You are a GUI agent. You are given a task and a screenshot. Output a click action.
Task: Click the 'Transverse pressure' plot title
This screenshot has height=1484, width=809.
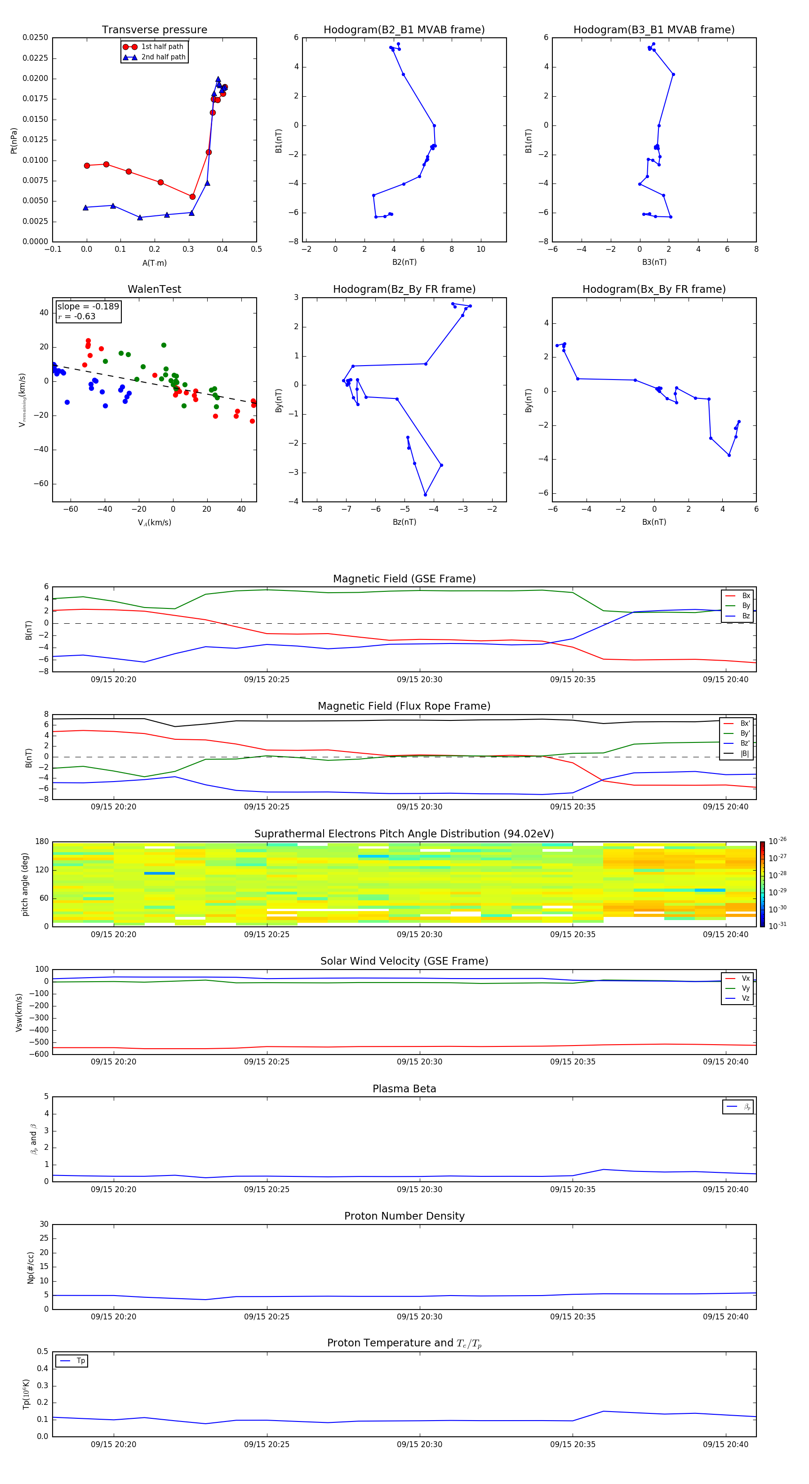click(x=154, y=29)
